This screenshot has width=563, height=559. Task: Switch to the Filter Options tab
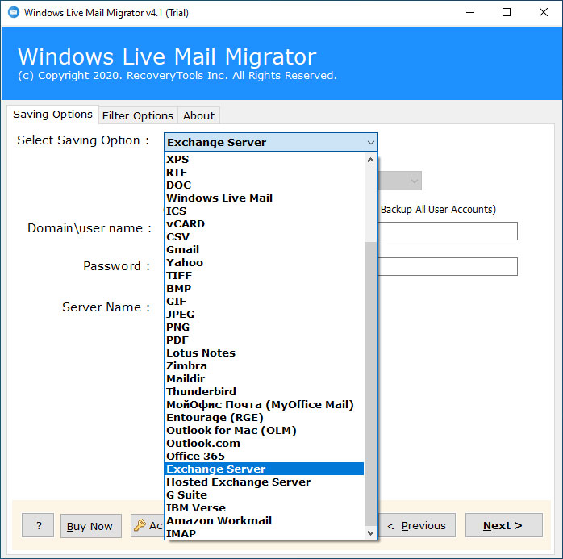pos(138,116)
